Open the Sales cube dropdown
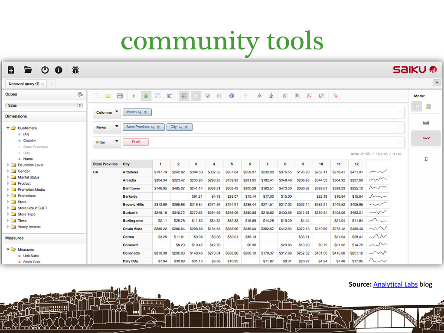The height and width of the screenshot is (333, 444). (44, 105)
